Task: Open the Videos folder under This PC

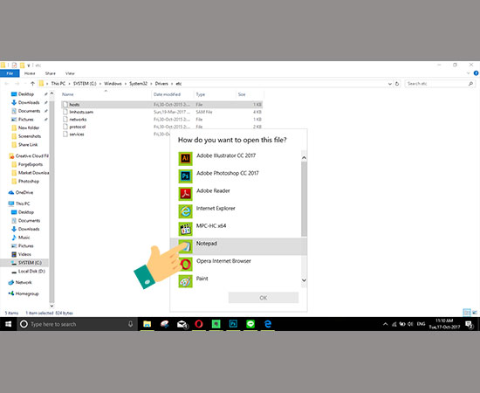Action: (x=24, y=254)
